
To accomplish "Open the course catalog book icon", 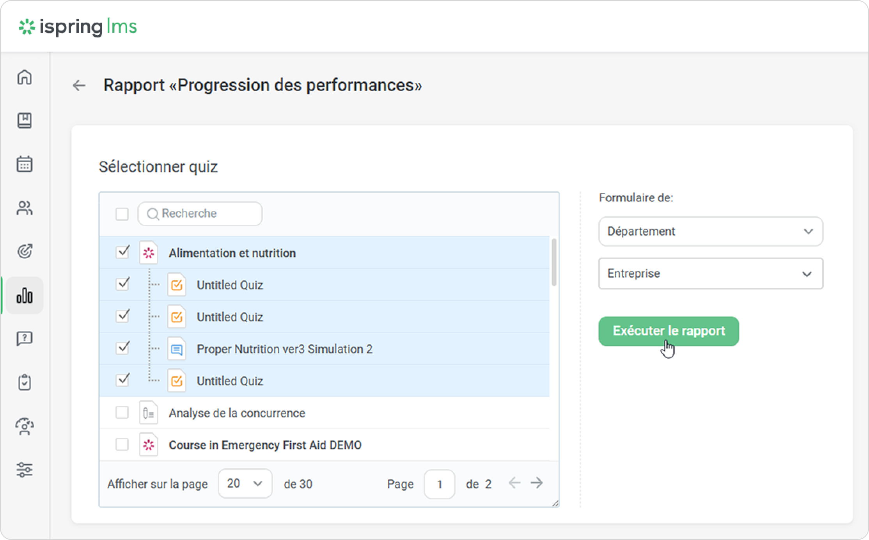I will [25, 121].
